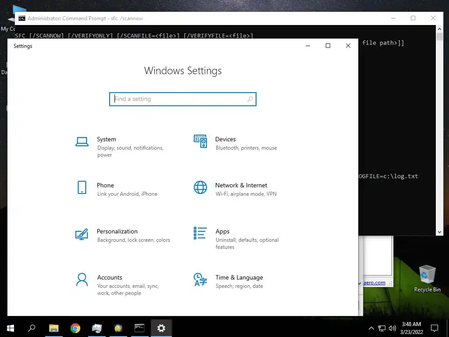Open the Phone category title

point(105,185)
